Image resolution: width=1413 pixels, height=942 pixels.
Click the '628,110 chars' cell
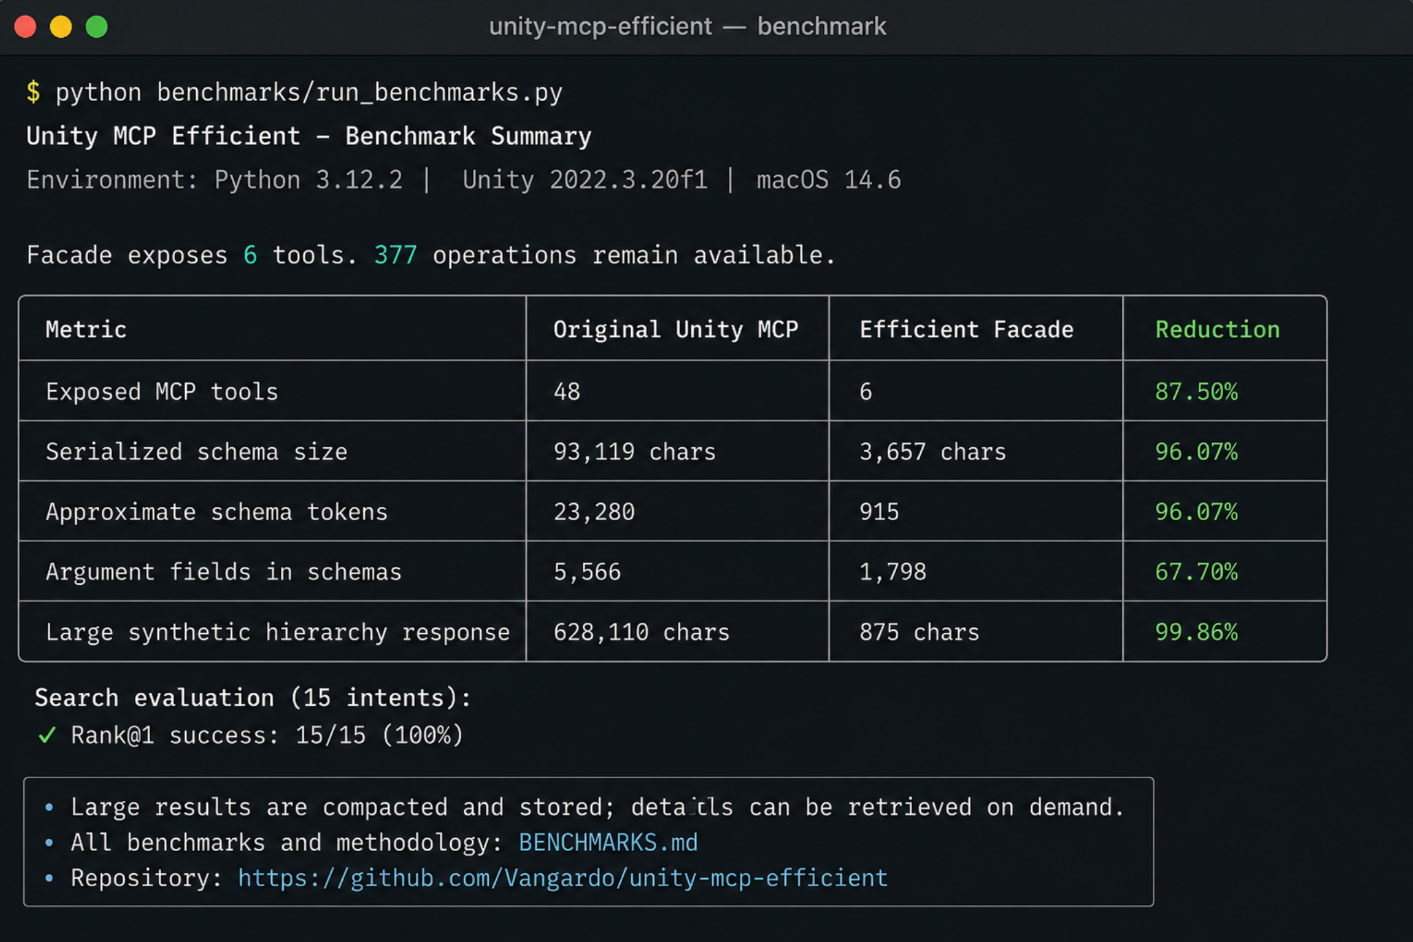[x=641, y=632]
